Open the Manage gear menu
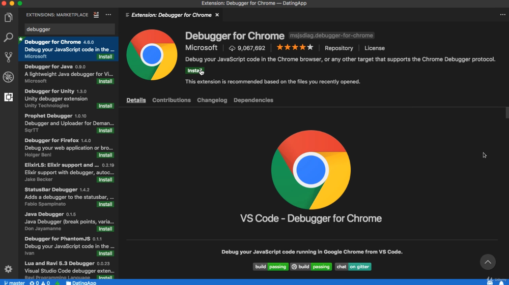Screen dimensions: 509x285 (x=9, y=269)
